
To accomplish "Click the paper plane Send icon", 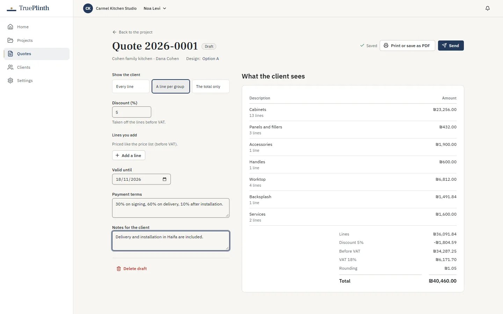I will click(x=444, y=46).
